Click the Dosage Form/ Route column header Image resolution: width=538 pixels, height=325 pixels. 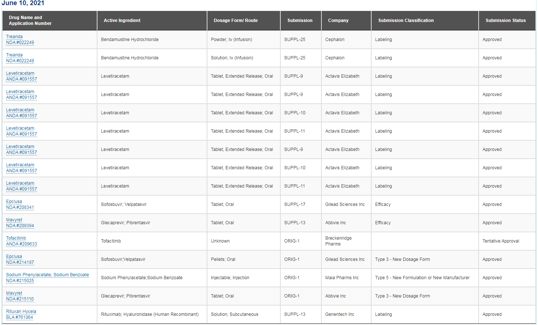click(244, 21)
